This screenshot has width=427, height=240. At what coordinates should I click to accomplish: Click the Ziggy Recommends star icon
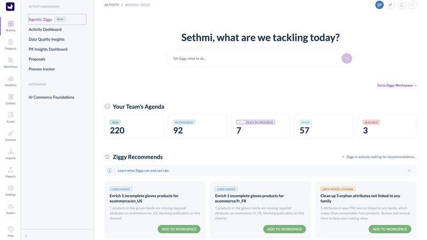coord(107,157)
